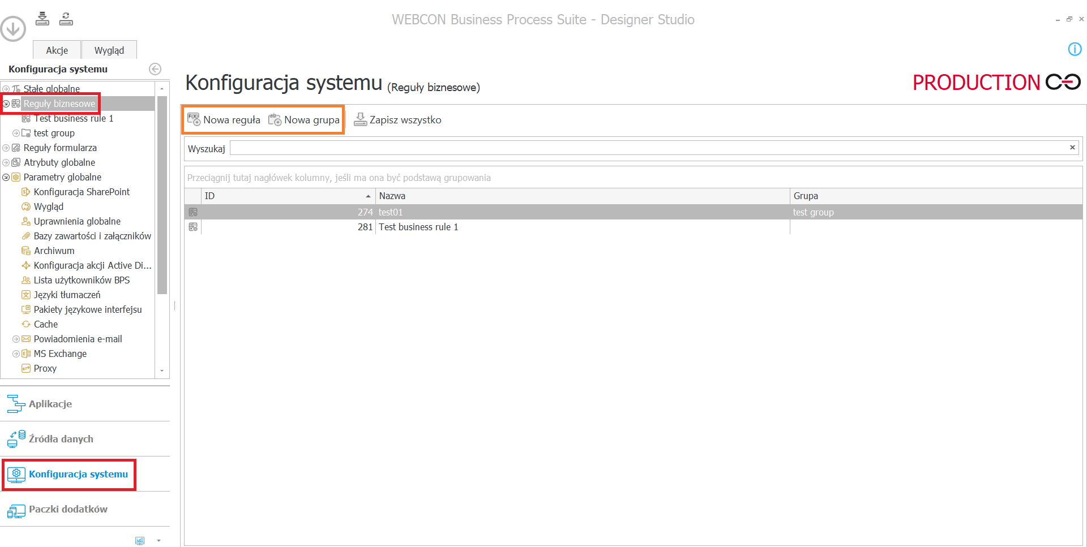Viewport: 1087px width, 547px height.
Task: Select the test01 rule row
Action: (633, 212)
